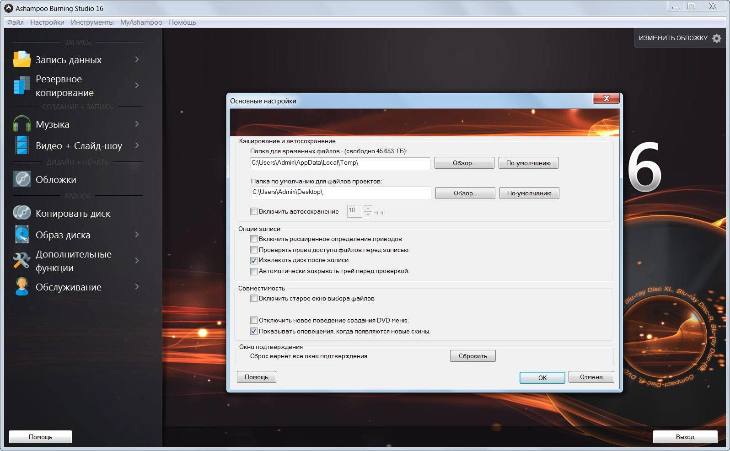Click the Резервное копирование backup icon

click(x=21, y=86)
